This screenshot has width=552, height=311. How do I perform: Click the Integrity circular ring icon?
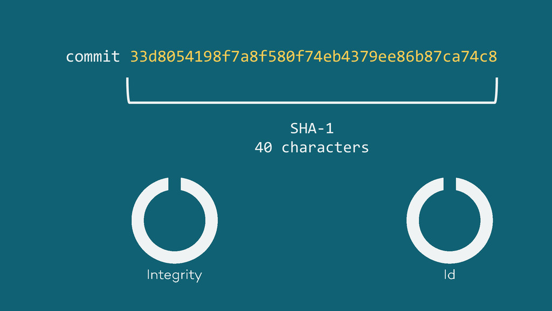pos(138,220)
